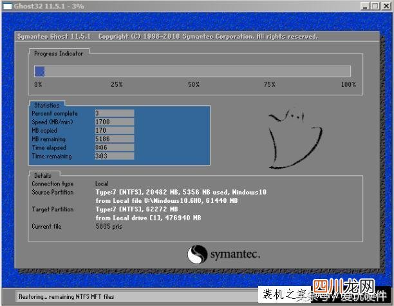Click the Symantec yin-yang logo
The image size is (394, 306).
pos(198,254)
